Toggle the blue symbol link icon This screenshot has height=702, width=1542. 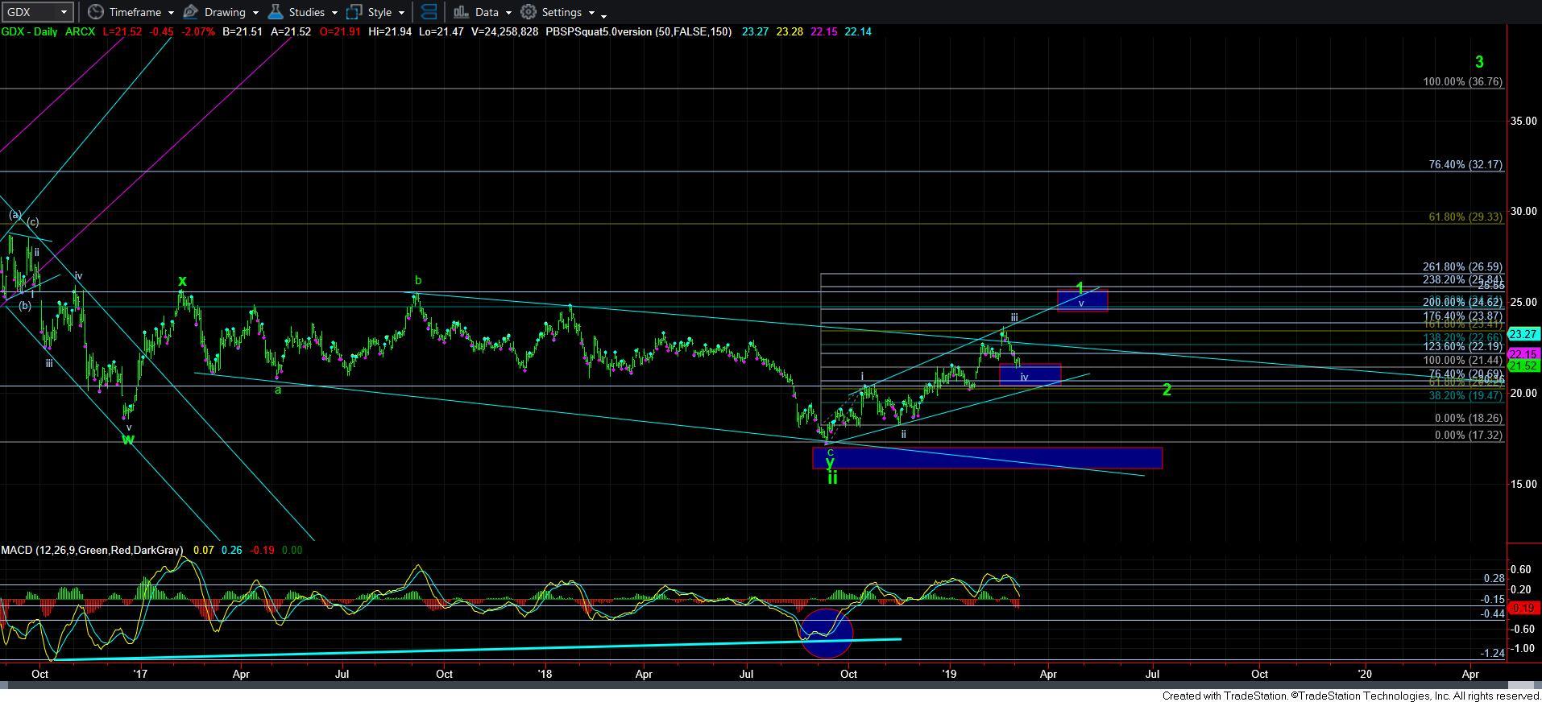429,12
